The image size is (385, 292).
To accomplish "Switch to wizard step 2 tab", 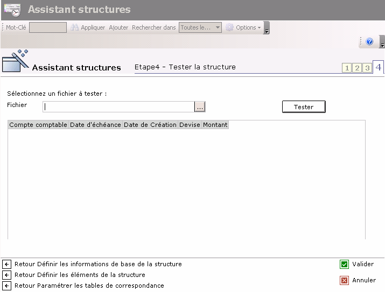I will click(x=356, y=68).
